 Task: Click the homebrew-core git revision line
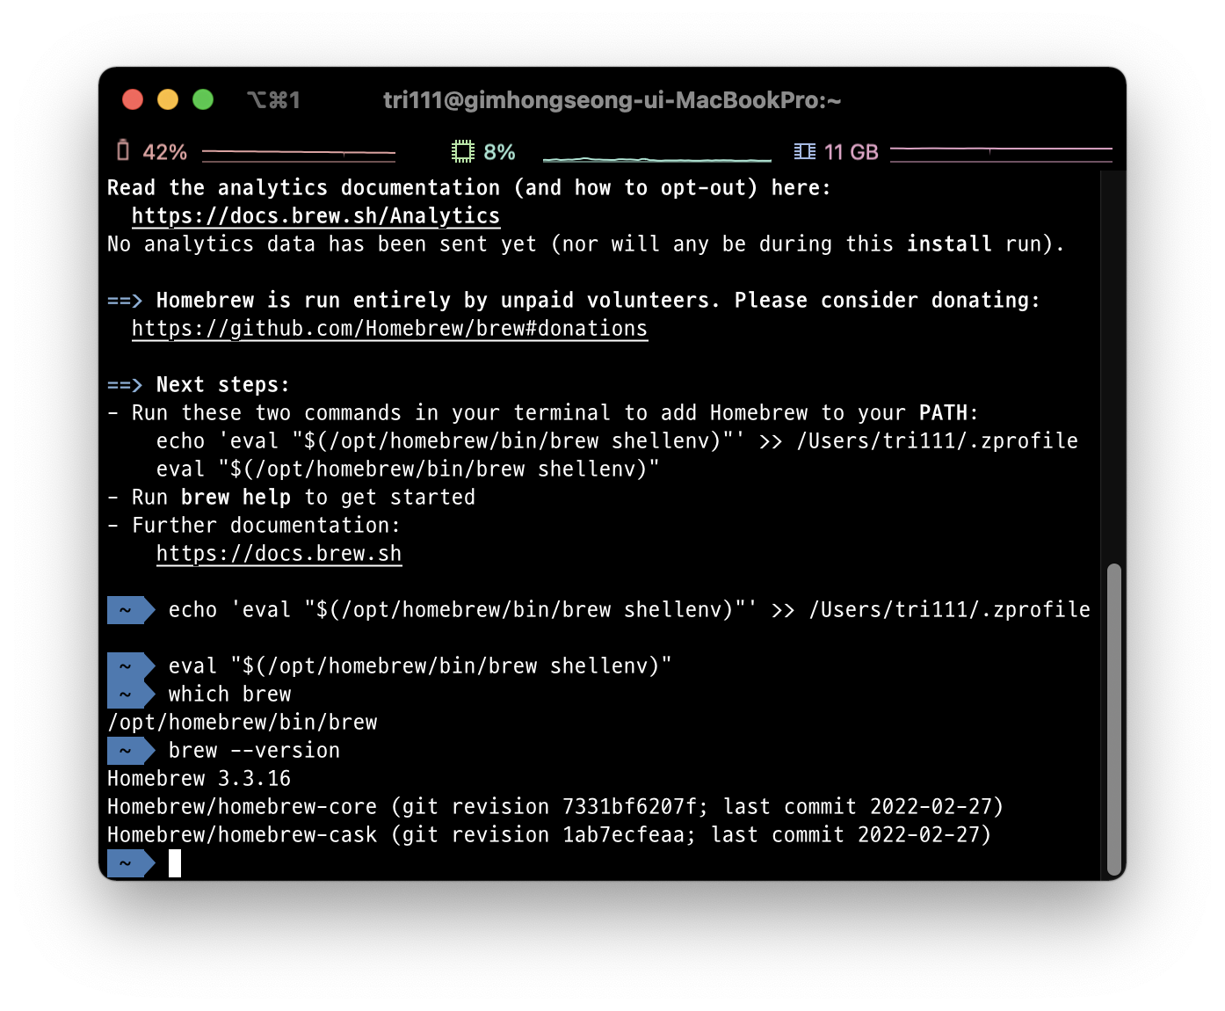(555, 807)
